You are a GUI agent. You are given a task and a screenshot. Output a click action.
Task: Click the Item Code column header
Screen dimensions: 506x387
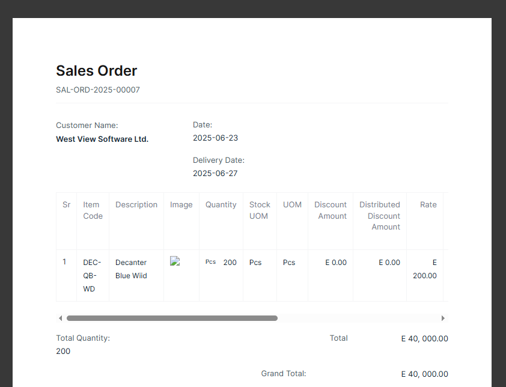point(93,210)
